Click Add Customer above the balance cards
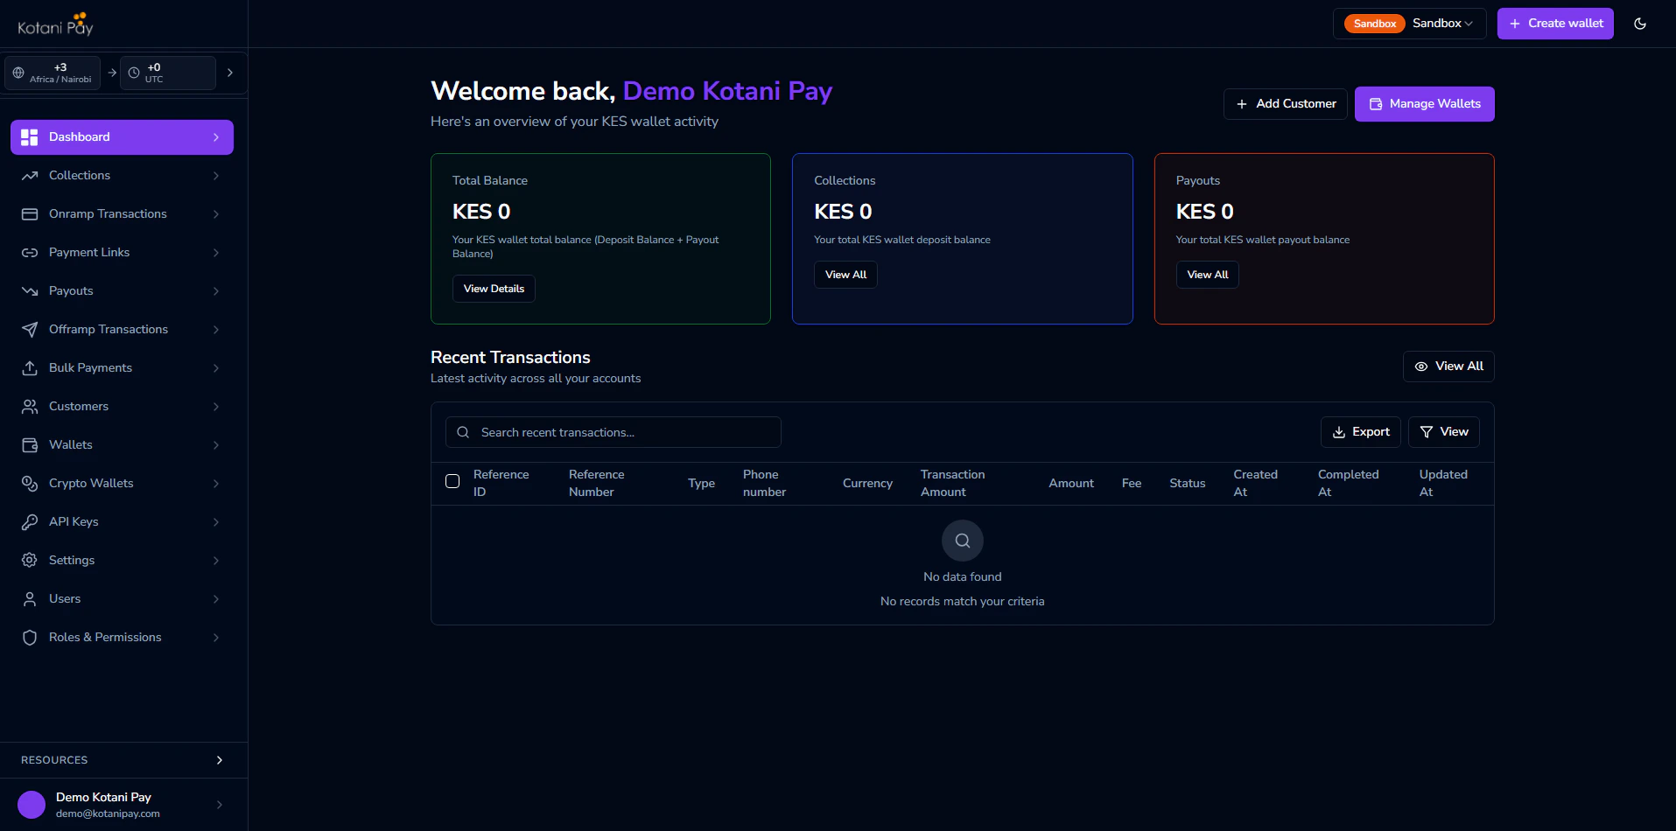Image resolution: width=1676 pixels, height=831 pixels. tap(1285, 103)
